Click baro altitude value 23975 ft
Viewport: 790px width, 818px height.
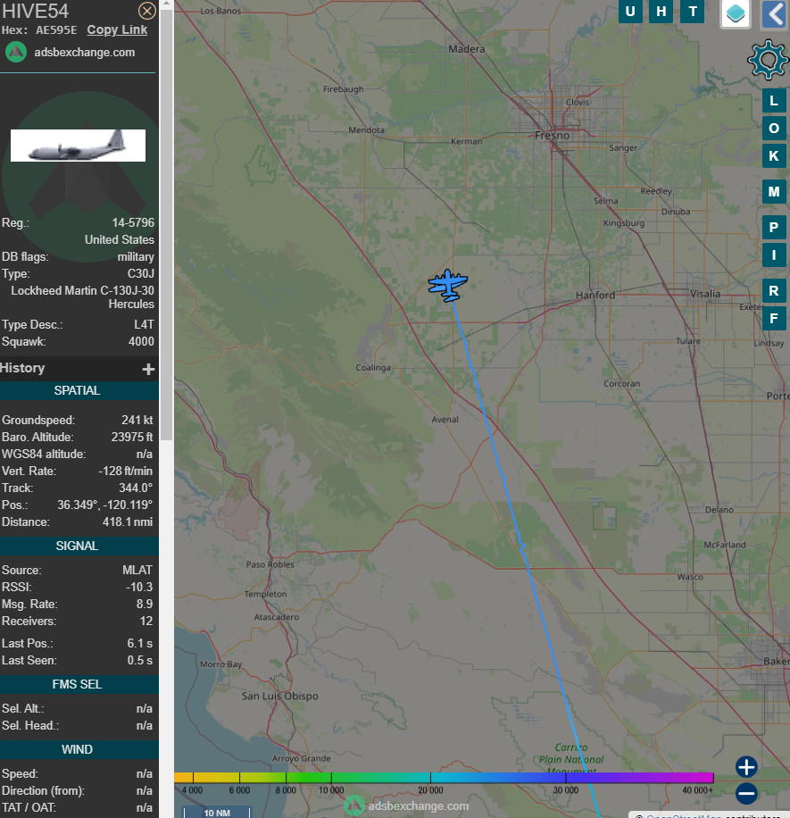[132, 438]
